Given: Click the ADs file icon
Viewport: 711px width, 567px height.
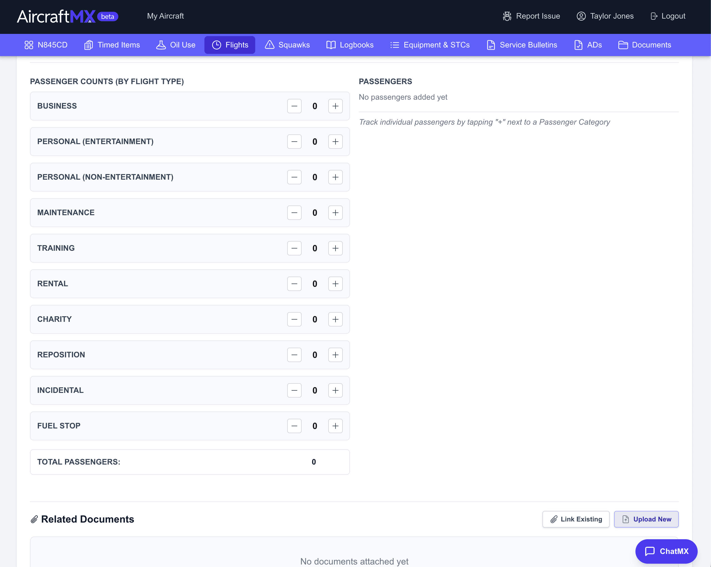Looking at the screenshot, I should pos(578,45).
